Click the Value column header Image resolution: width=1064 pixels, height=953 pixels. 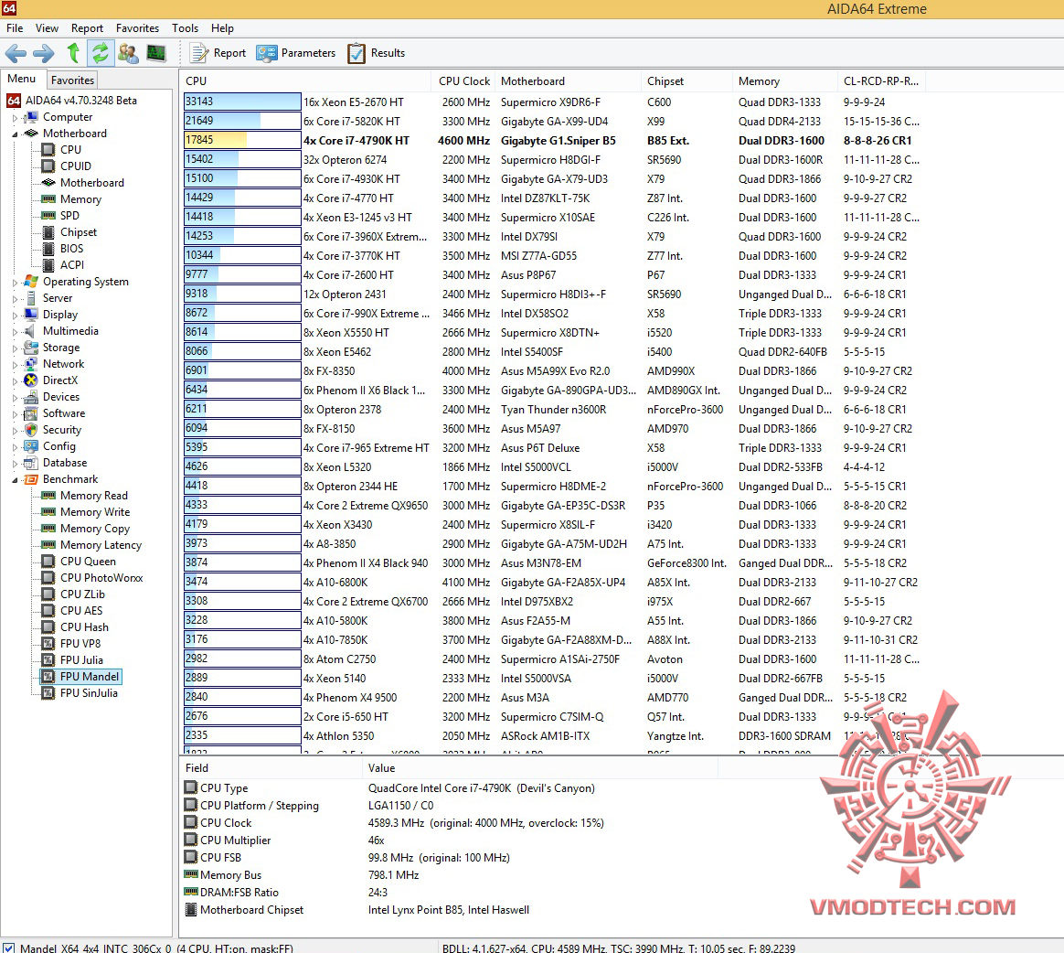point(539,767)
